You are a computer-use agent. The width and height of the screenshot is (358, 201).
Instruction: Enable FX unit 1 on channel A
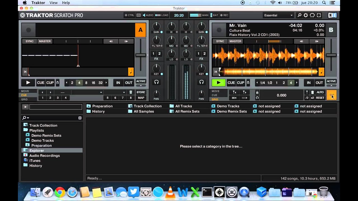(153, 54)
